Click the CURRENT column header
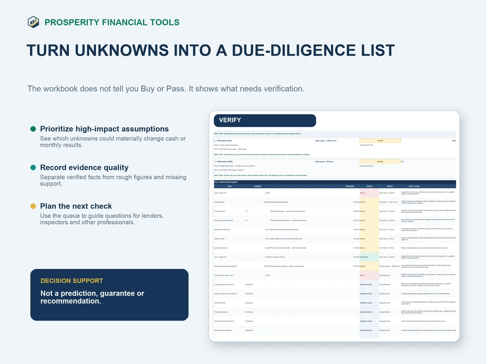 click(x=258, y=186)
